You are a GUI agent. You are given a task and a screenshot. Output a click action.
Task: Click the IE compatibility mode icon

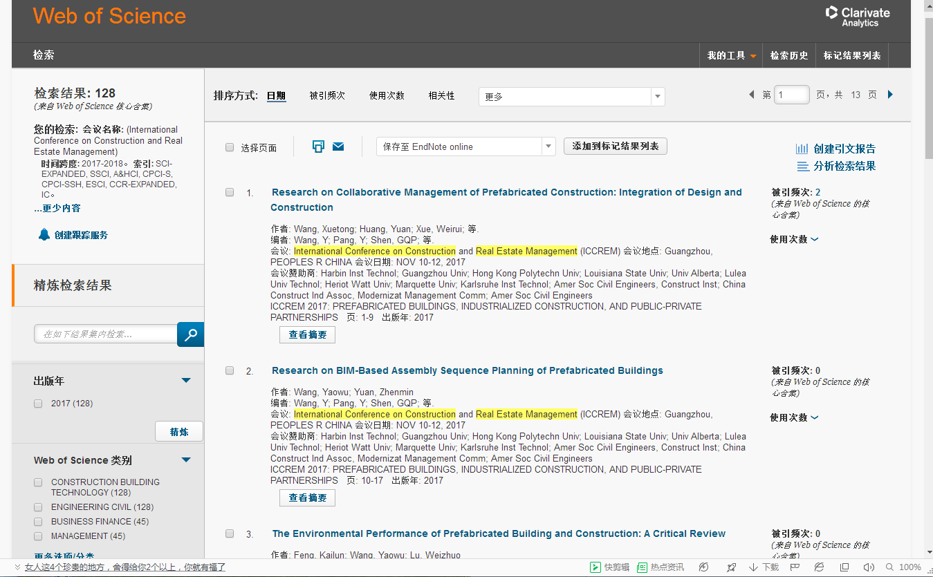(x=820, y=567)
